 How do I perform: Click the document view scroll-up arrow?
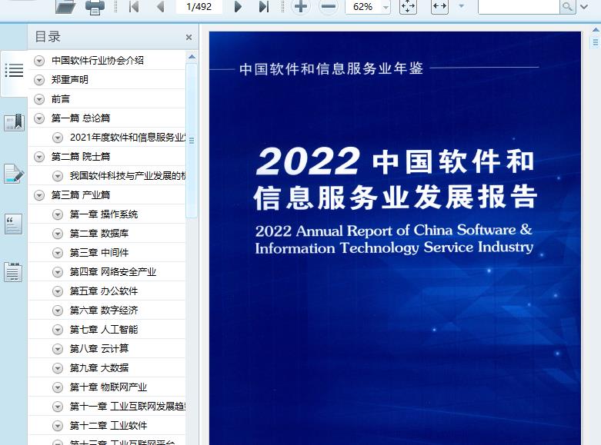tap(596, 29)
